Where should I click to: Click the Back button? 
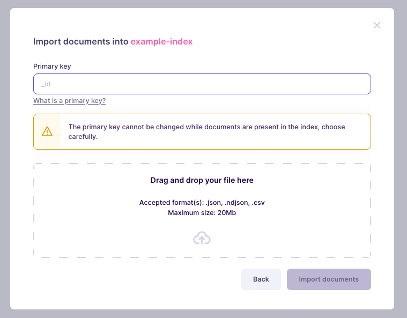[261, 279]
